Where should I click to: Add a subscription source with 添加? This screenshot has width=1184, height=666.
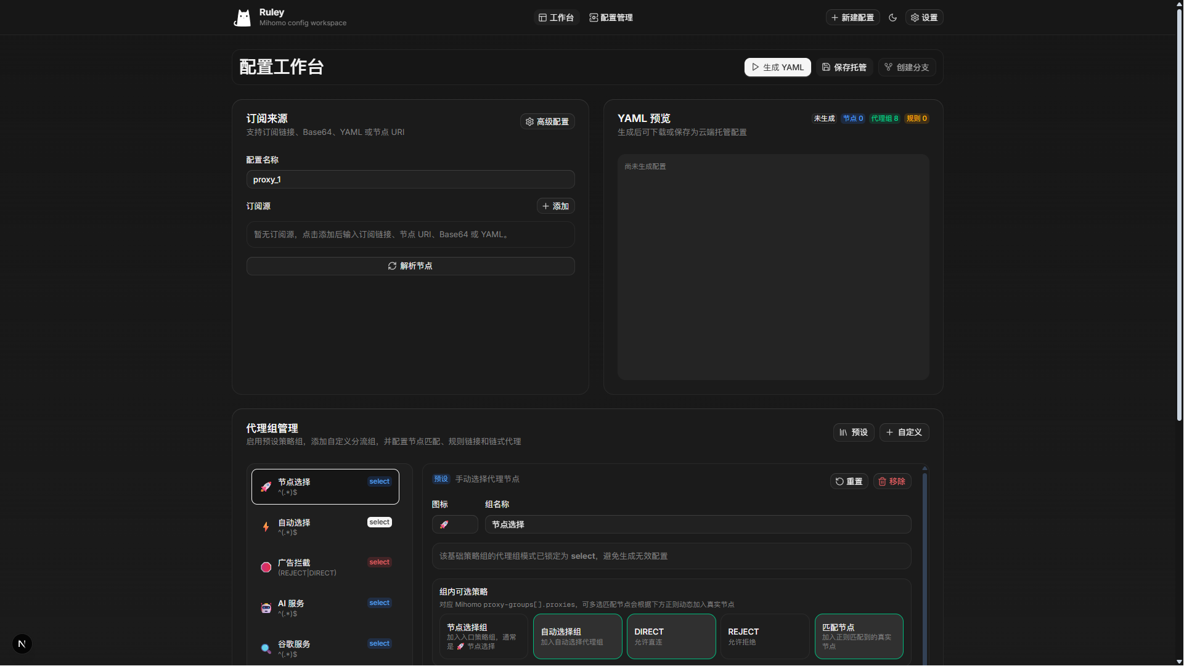[555, 206]
